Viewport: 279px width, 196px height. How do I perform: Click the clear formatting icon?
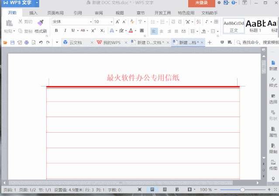(132, 21)
